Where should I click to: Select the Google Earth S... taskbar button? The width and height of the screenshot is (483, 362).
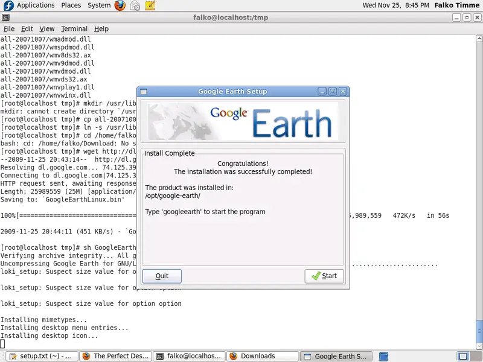tap(336, 356)
